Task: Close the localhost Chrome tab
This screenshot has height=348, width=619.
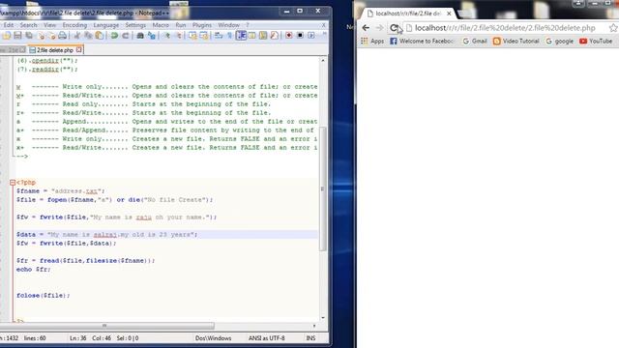Action: 449,14
